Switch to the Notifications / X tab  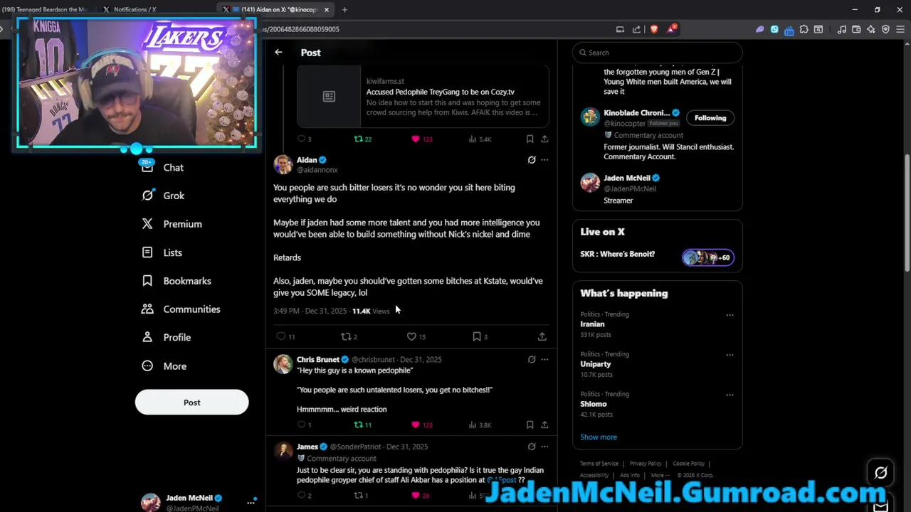(135, 10)
